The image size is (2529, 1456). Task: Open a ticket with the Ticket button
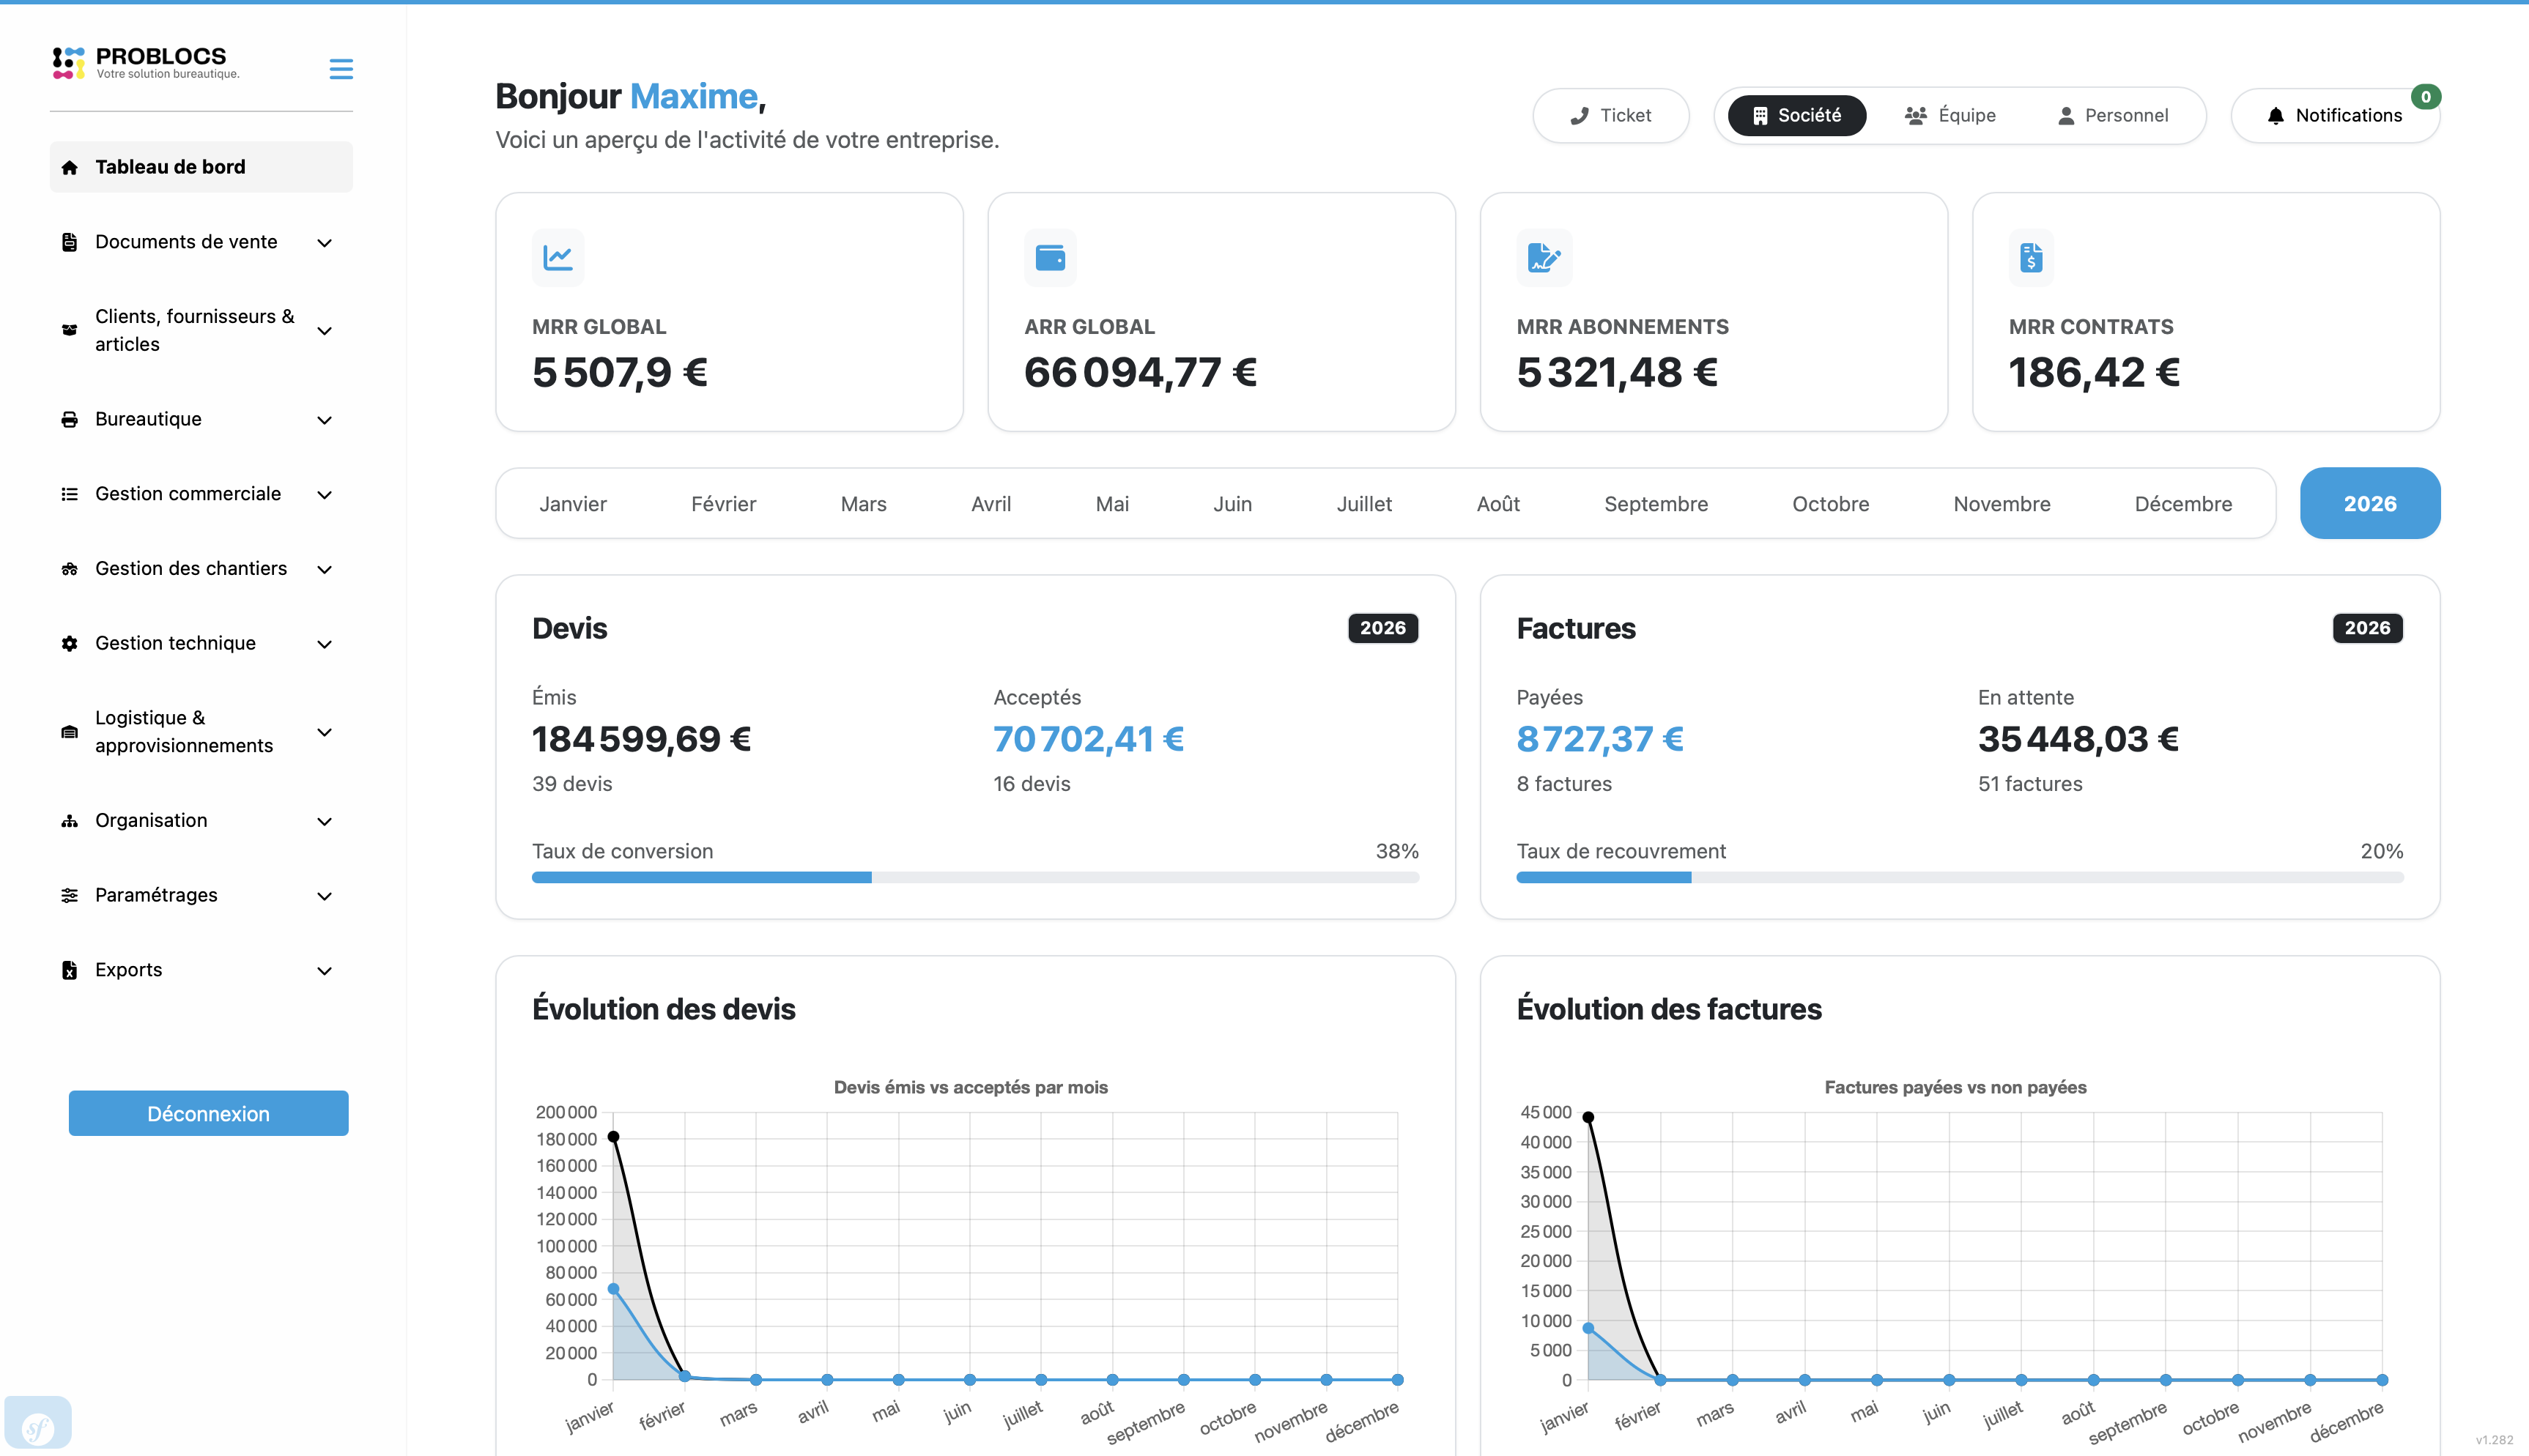click(1610, 115)
